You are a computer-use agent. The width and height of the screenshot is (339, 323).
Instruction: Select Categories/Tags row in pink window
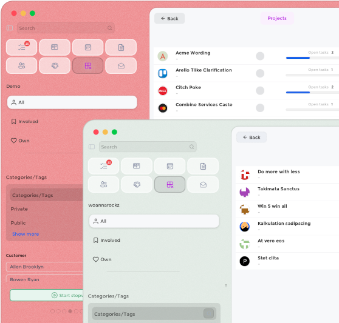click(x=47, y=195)
